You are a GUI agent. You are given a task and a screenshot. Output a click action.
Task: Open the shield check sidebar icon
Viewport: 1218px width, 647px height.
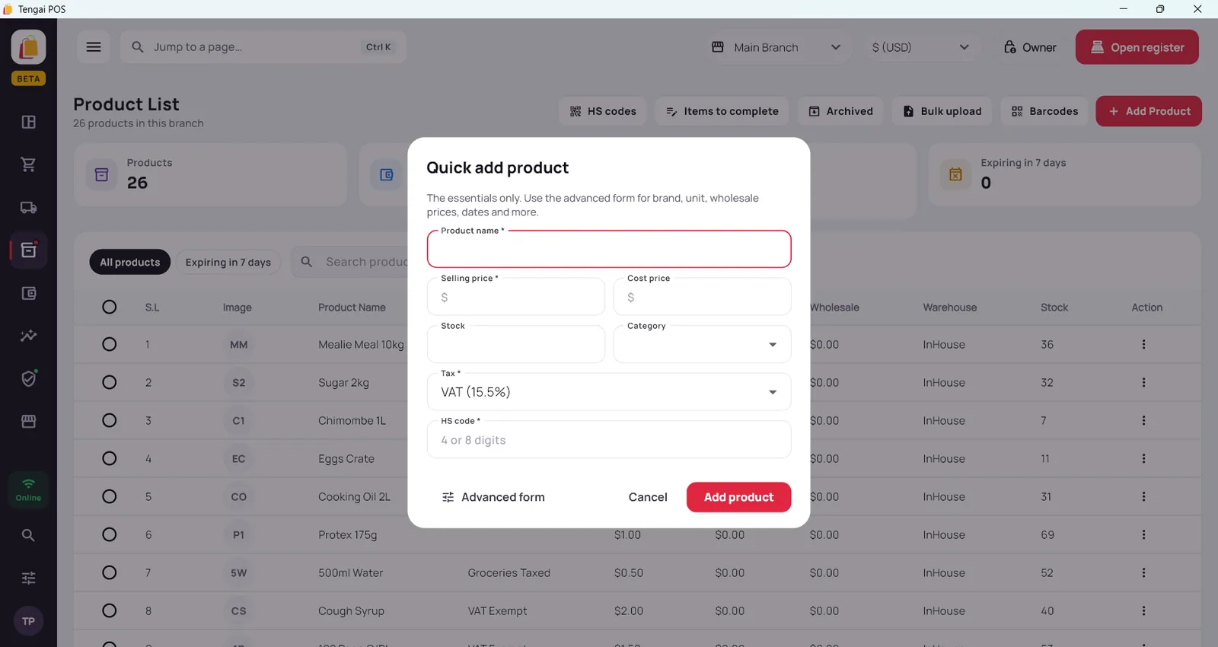coord(28,378)
